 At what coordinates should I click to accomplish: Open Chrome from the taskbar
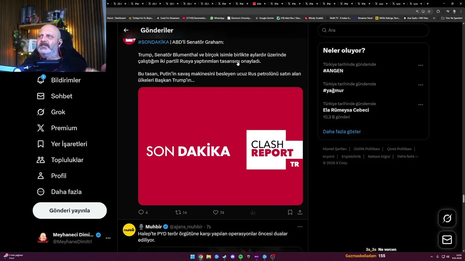point(201,257)
